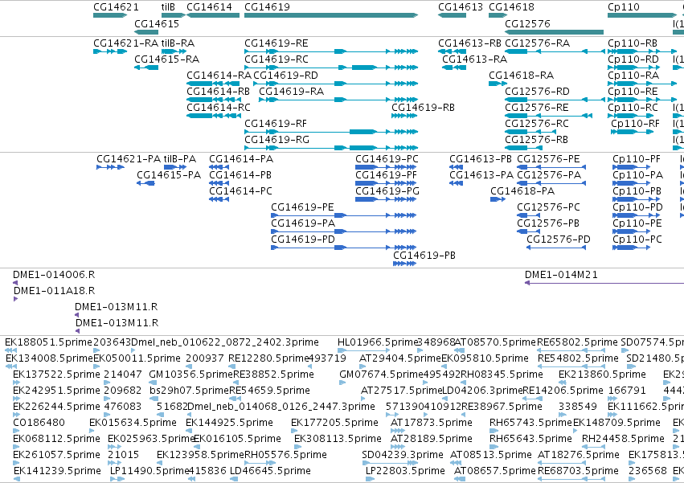This screenshot has height=483, width=684.
Task: Click protein CG14614-PB
Action: [240, 175]
